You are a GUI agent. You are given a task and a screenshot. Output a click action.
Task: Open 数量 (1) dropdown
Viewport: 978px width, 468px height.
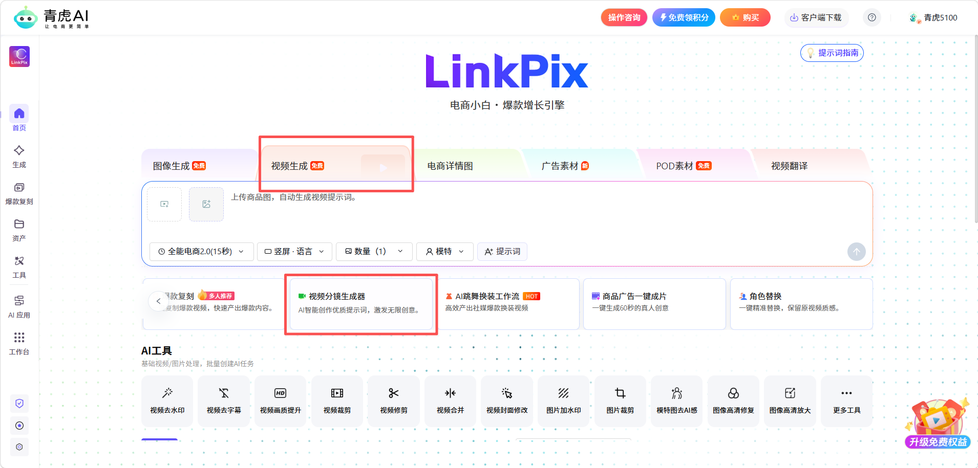pyautogui.click(x=374, y=252)
